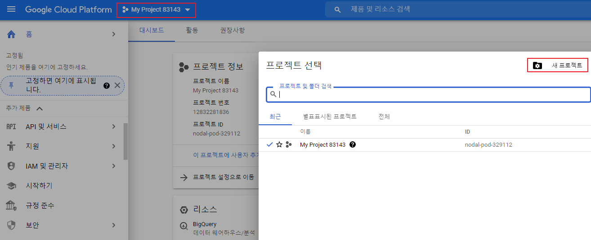Click the 규정 준수 building icon

click(12, 205)
